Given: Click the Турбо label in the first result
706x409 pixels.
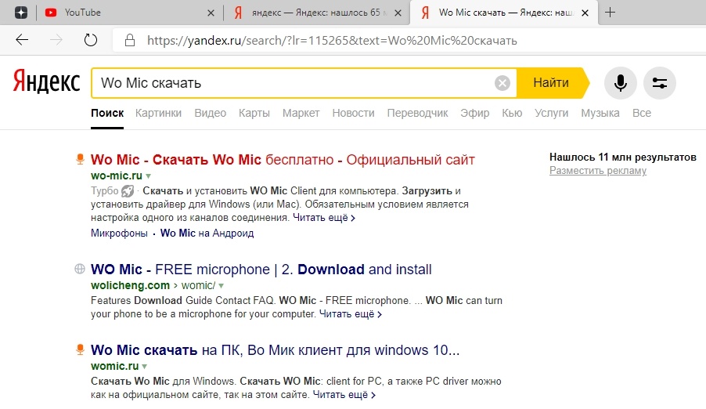Looking at the screenshot, I should point(104,191).
